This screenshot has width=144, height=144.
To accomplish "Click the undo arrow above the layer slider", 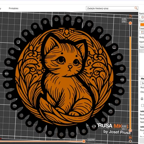I will [130, 16].
